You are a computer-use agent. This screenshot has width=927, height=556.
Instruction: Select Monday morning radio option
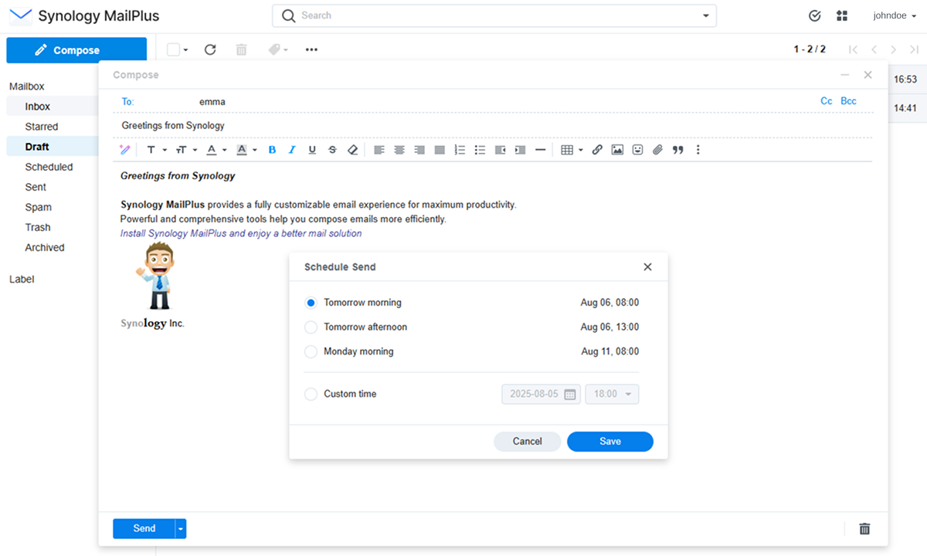(x=311, y=351)
